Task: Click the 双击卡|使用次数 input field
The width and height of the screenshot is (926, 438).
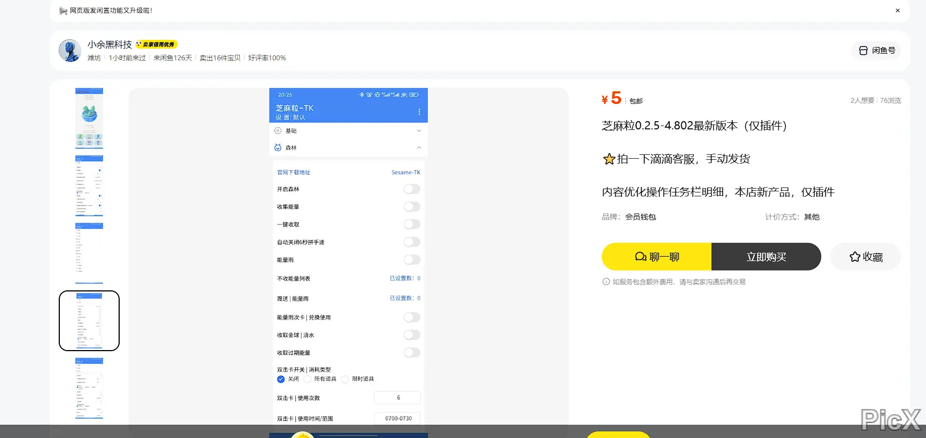Action: point(397,398)
